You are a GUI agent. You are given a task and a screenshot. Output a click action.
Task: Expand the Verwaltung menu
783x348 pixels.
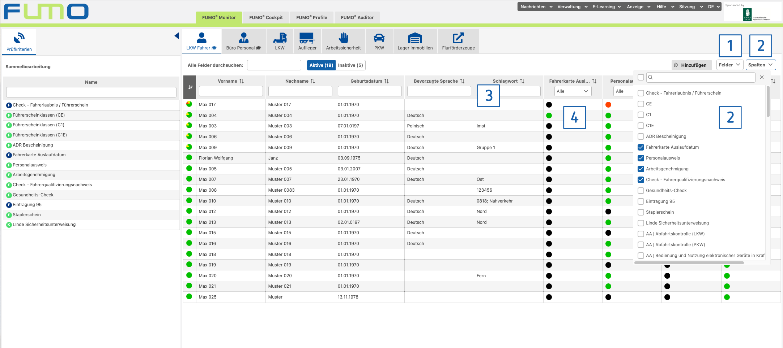click(572, 7)
